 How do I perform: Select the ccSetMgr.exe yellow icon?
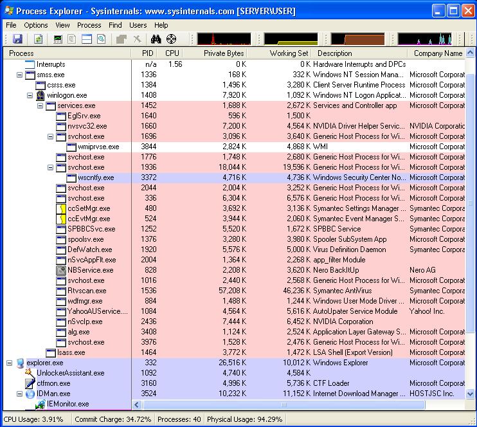click(61, 208)
